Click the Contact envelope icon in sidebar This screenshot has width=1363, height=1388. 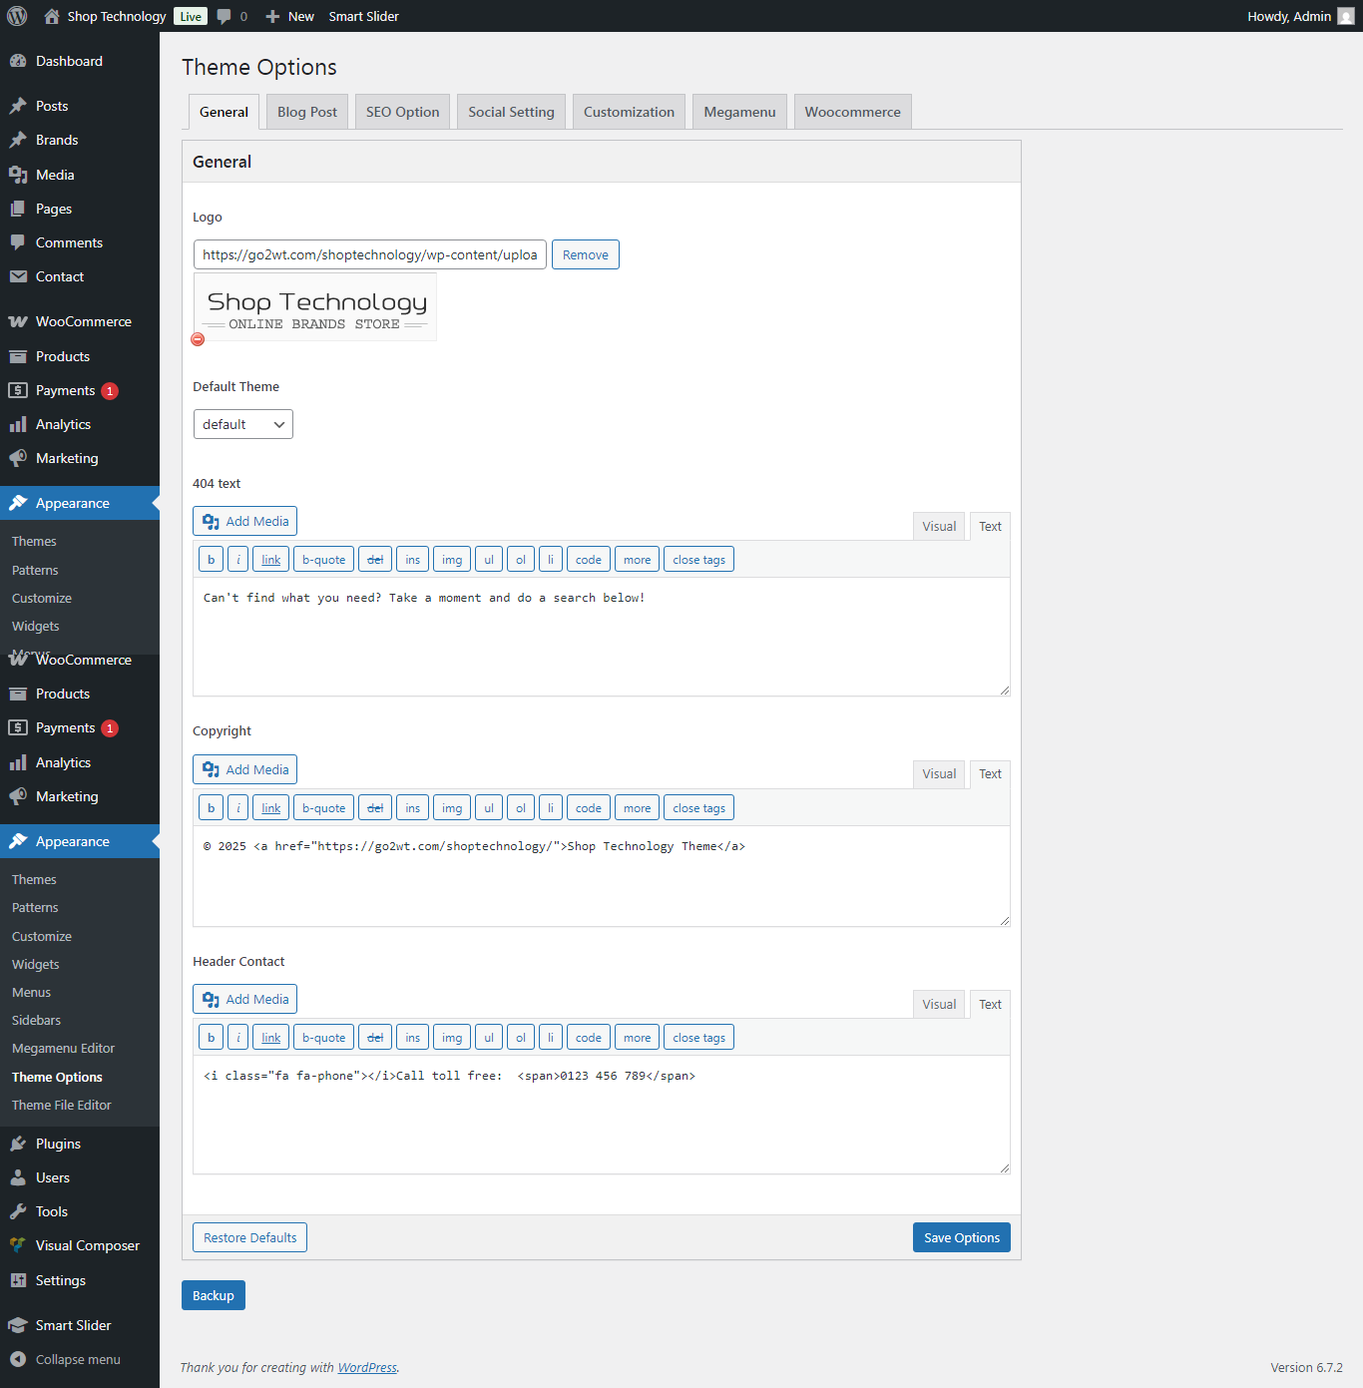coord(18,276)
